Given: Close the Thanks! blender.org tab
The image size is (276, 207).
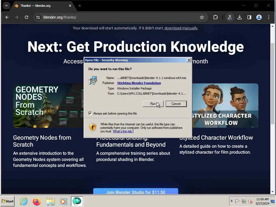Looking at the screenshot, I should coord(70,6).
